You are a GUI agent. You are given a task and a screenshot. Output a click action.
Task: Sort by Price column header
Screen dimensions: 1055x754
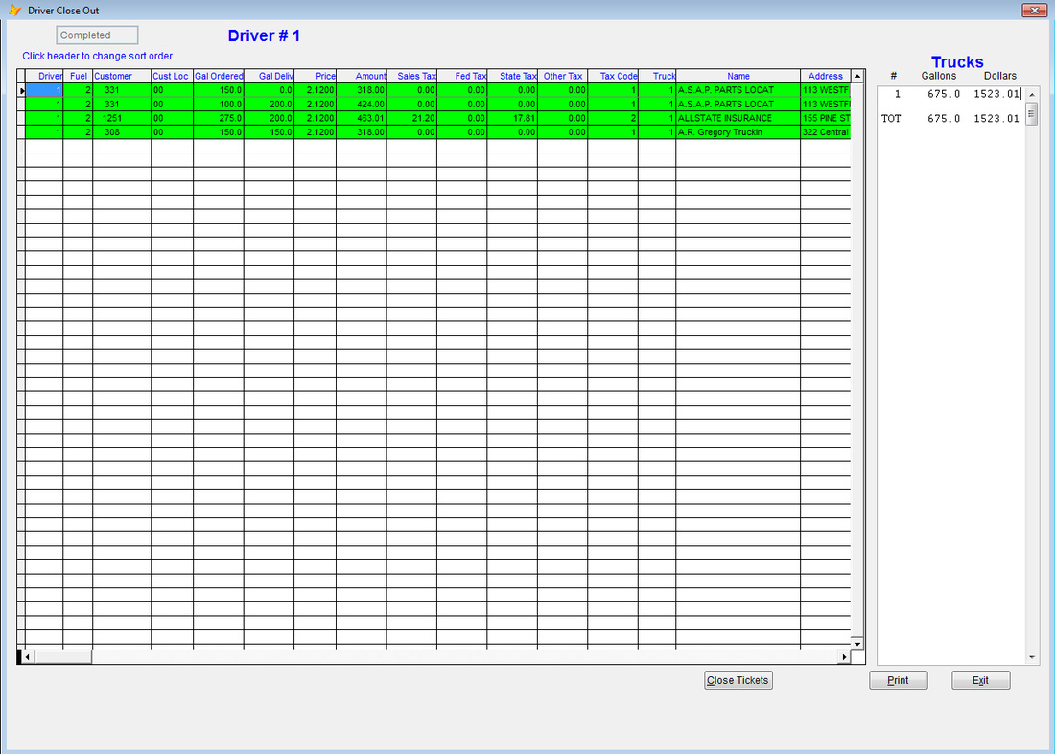pos(316,76)
